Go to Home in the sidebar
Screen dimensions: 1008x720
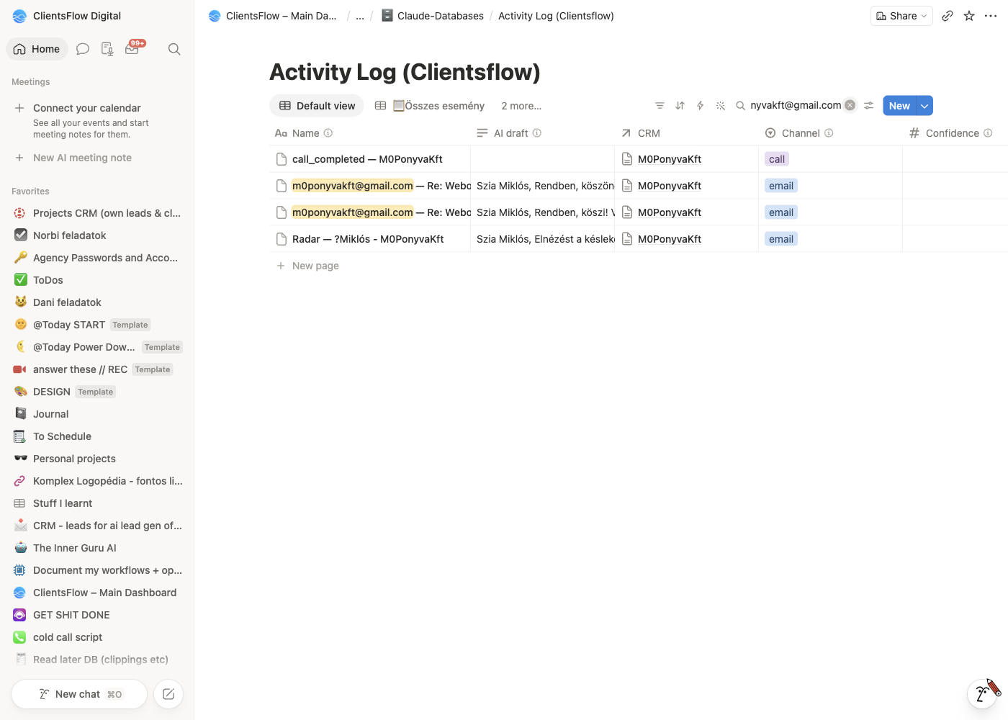pos(37,49)
